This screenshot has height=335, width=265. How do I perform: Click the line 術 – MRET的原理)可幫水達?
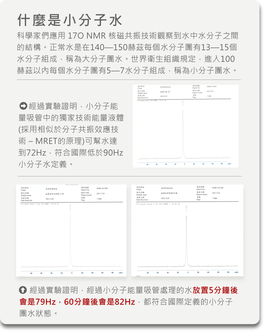68,141
